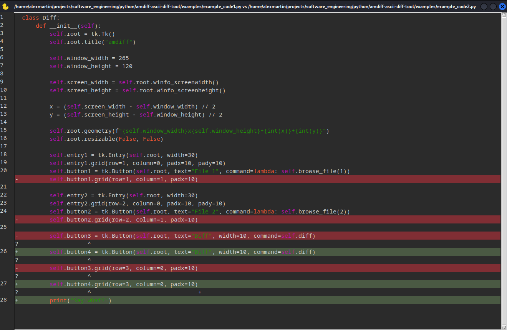
Task: Click the added self.button4.grid(row=3...) line
Action: (x=258, y=284)
